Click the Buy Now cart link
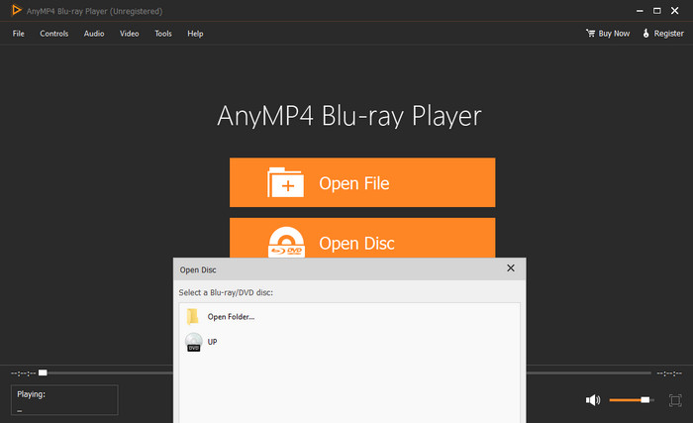This screenshot has height=423, width=693. pyautogui.click(x=608, y=34)
